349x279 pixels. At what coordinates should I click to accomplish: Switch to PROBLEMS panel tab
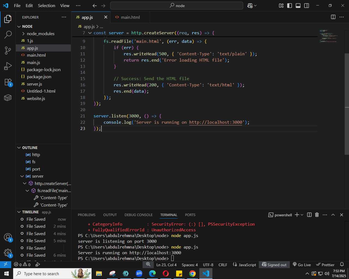point(86,215)
